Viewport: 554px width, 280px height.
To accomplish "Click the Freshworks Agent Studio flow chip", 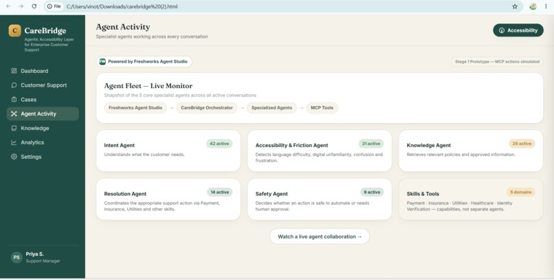I will (135, 108).
